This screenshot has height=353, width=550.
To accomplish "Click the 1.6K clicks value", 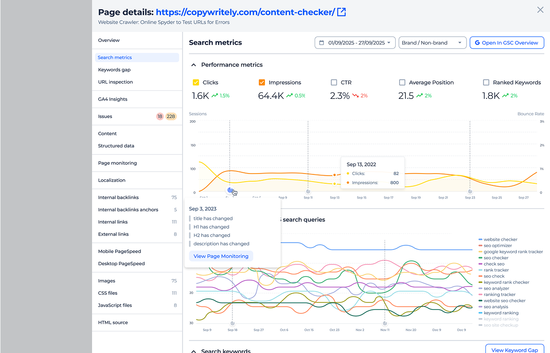I will click(200, 96).
